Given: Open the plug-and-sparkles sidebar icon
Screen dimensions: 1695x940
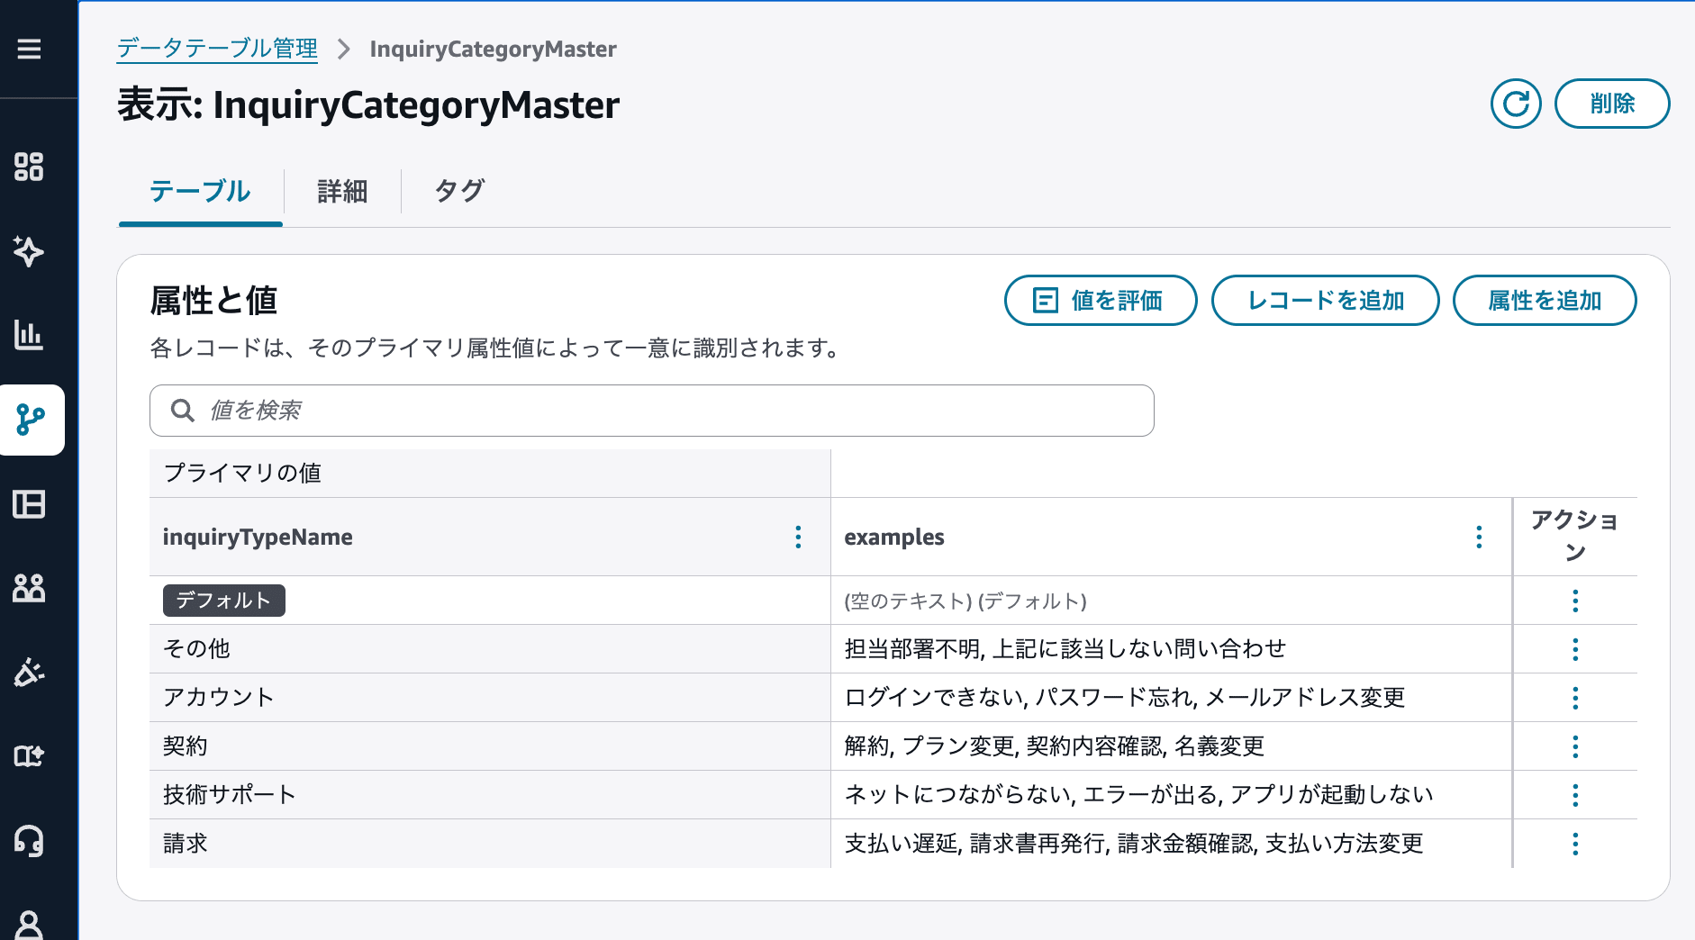Looking at the screenshot, I should coord(29,672).
